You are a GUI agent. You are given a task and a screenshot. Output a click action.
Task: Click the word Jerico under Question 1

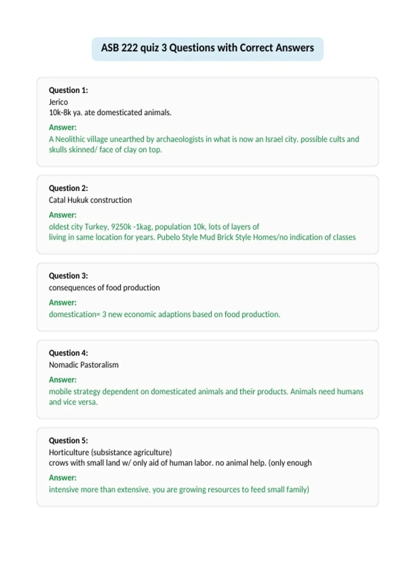[58, 102]
